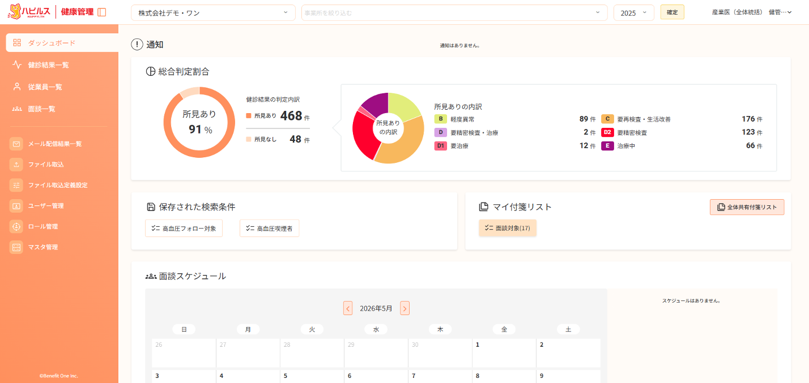Go to next month in calendar

pyautogui.click(x=404, y=308)
